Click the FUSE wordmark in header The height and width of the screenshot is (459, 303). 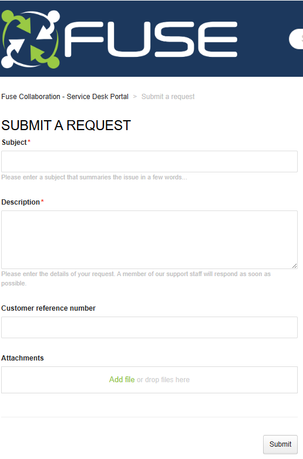coord(151,39)
